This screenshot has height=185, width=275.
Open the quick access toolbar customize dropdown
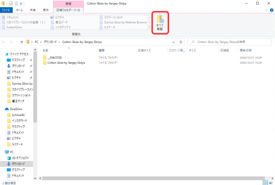point(21,3)
